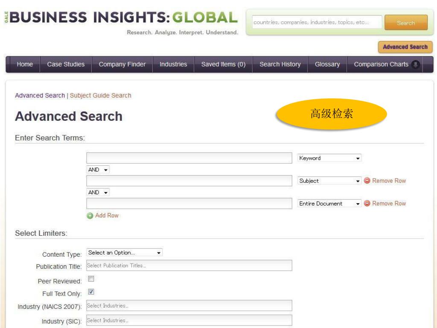This screenshot has width=437, height=328.
Task: Open the Subject field-type dropdown
Action: click(329, 181)
